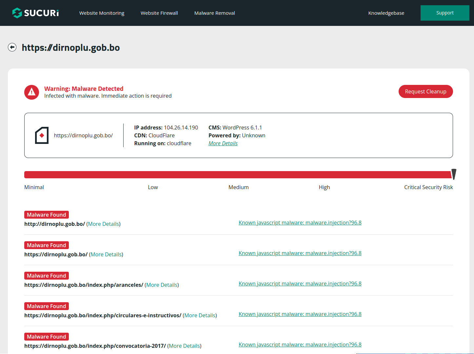The width and height of the screenshot is (474, 354).
Task: Click the 'CDN: CloudFlare' text
Action: 154,135
